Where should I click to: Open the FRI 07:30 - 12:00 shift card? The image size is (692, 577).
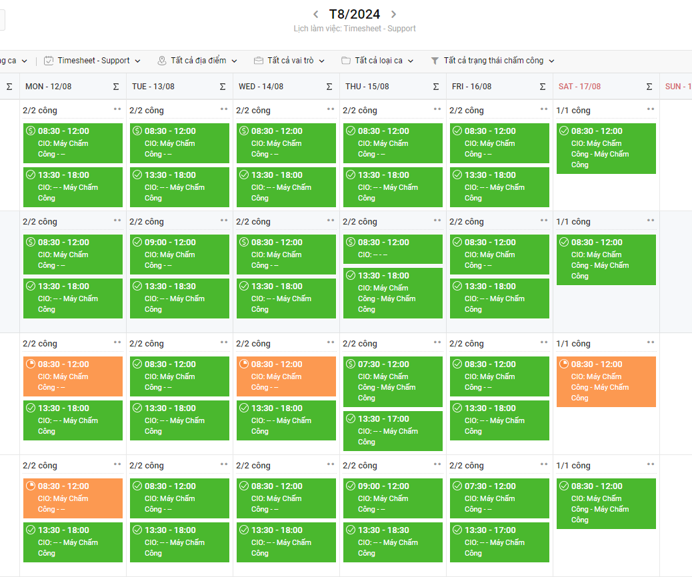pyautogui.click(x=499, y=498)
